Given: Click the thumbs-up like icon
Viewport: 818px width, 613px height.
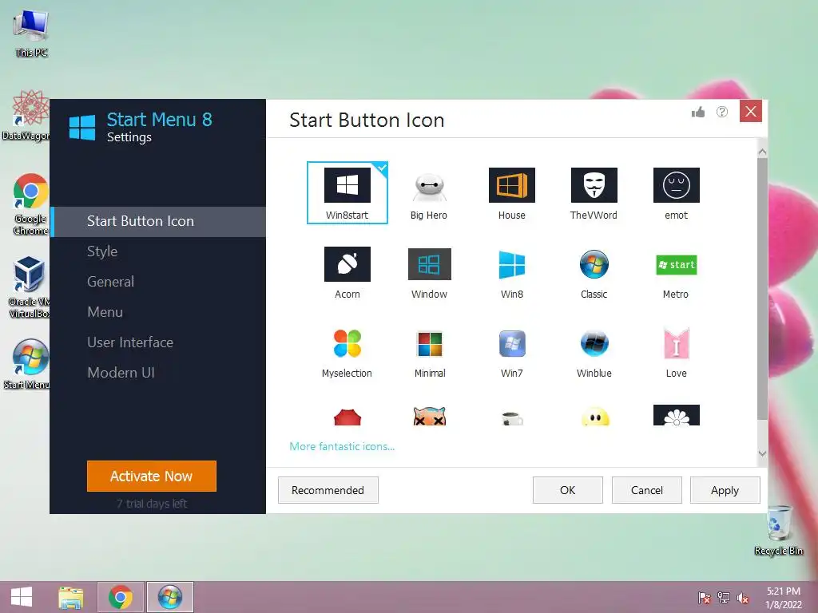Looking at the screenshot, I should [698, 112].
